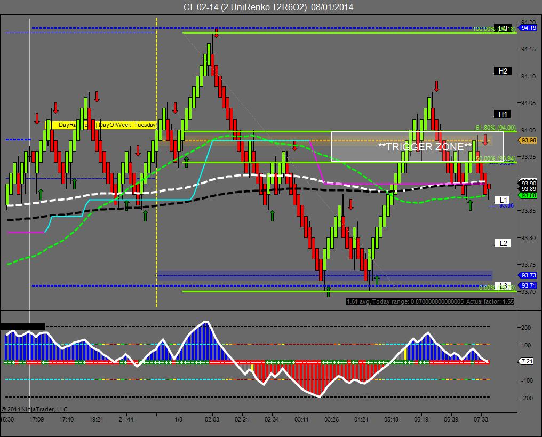Select the L3 pivot label
Viewport: 542px width, 437px height.
tap(503, 286)
